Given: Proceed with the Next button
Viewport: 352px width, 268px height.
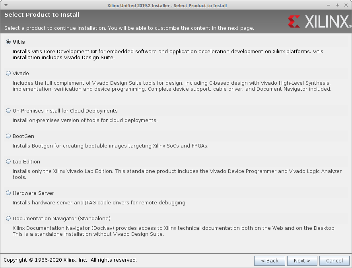Looking at the screenshot, I should [302, 260].
